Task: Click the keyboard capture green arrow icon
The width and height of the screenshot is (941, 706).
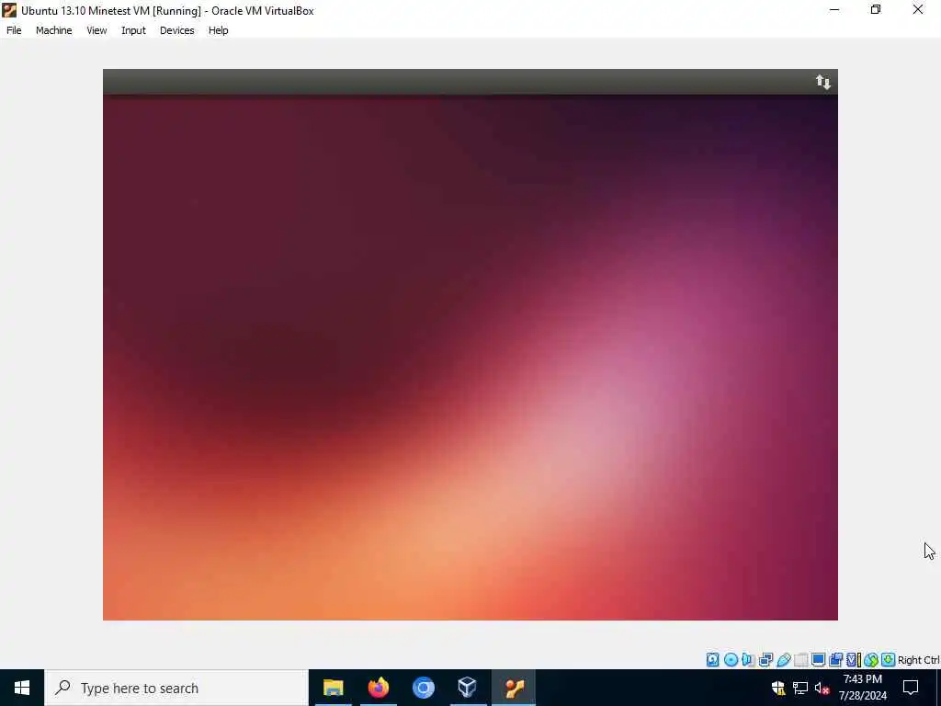Action: pos(889,660)
